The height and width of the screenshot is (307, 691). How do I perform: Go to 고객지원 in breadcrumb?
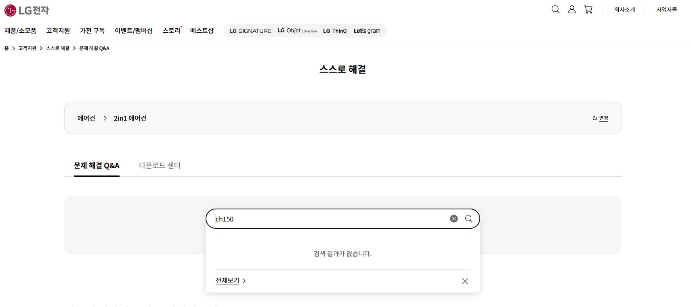[x=27, y=48]
